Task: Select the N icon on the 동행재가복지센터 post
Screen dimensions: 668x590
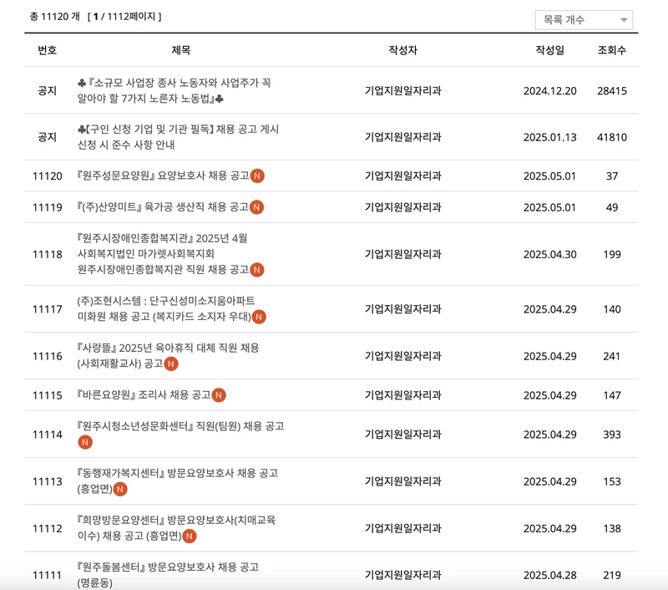Action: pos(121,489)
